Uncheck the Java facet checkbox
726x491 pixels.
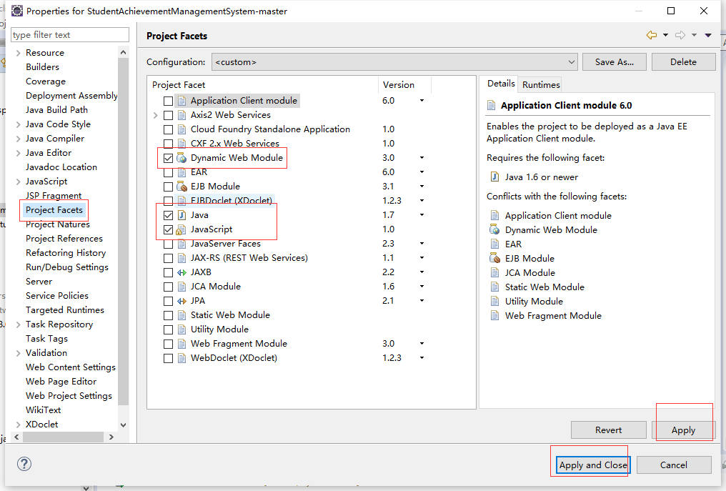(168, 215)
